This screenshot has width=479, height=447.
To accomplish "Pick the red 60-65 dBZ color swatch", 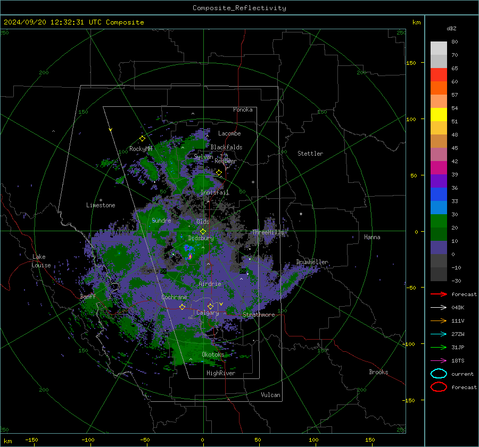I will coord(439,75).
